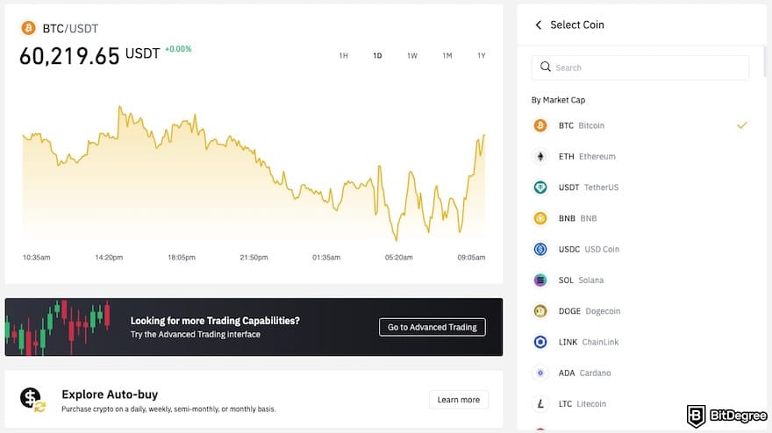Switch chart to 1H timeframe
772x433 pixels.
(344, 55)
